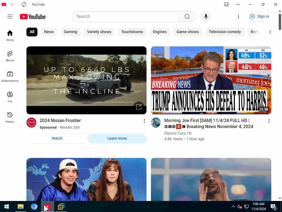The image size is (282, 212).
Task: Open the notification center icon
Action: 273,207
